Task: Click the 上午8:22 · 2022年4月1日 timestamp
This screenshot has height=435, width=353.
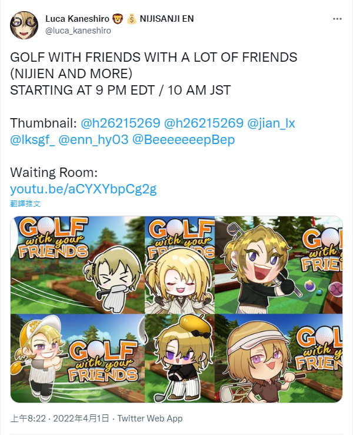Action: coord(59,419)
